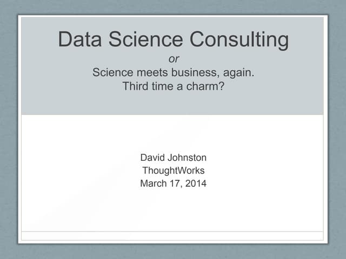The height and width of the screenshot is (259, 346).
Task: Click the word "March" in the date
Action: pos(154,183)
